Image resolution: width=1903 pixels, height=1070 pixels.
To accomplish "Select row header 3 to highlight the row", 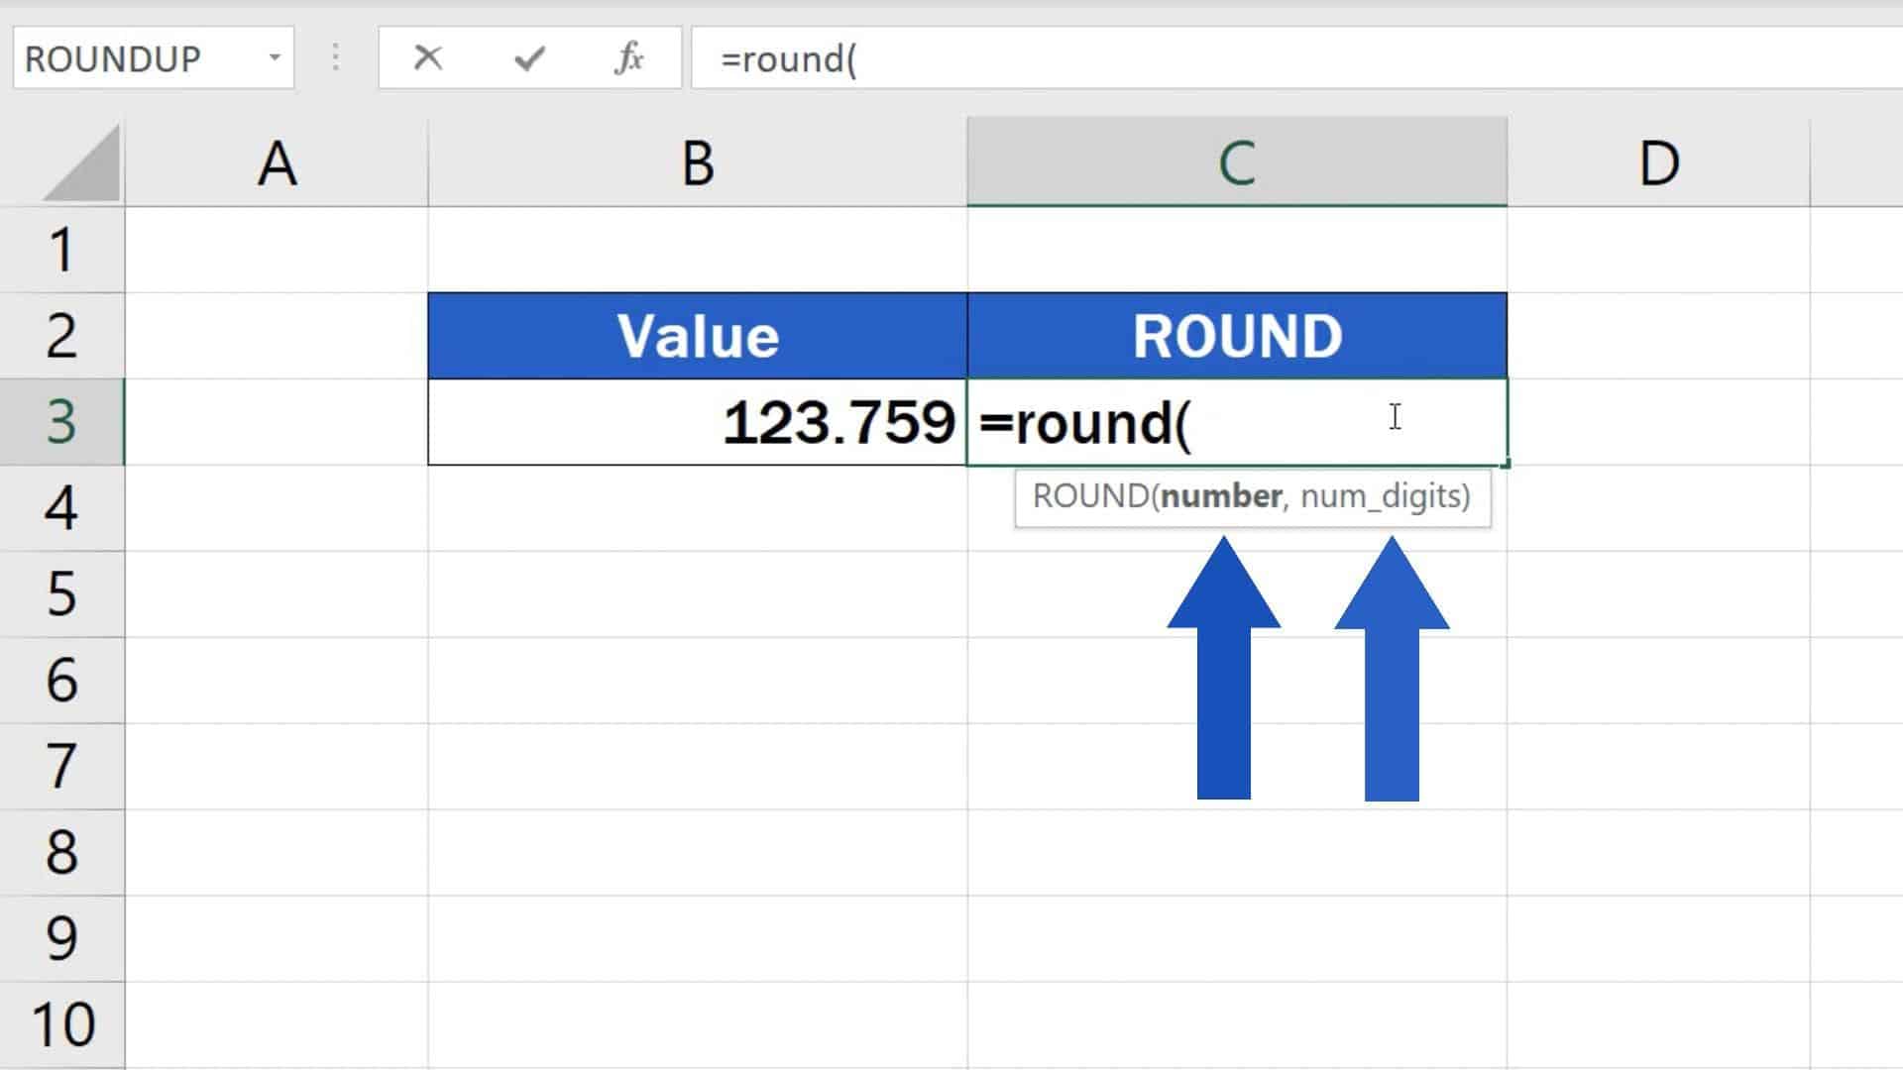I will click(62, 422).
